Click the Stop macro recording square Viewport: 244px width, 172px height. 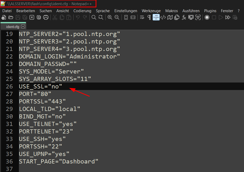[x=214, y=17]
